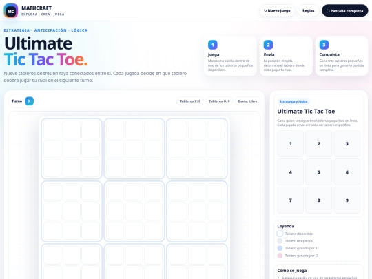Screen dimensions: 372x279
Task: Start a new game with Nuevo juego
Action: [x=277, y=10]
